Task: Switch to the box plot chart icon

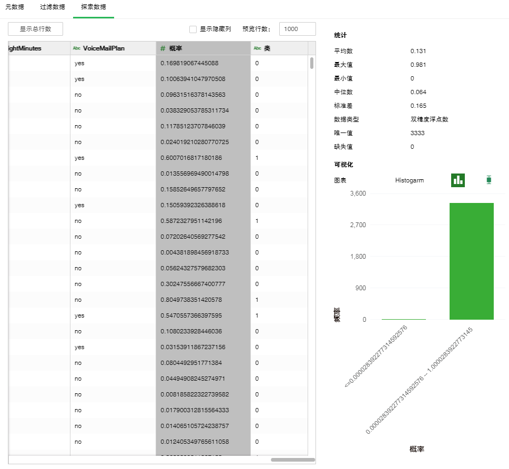Action: point(489,180)
